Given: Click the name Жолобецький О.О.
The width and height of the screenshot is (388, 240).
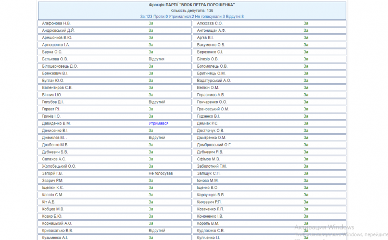Looking at the screenshot, I should tap(59, 167).
